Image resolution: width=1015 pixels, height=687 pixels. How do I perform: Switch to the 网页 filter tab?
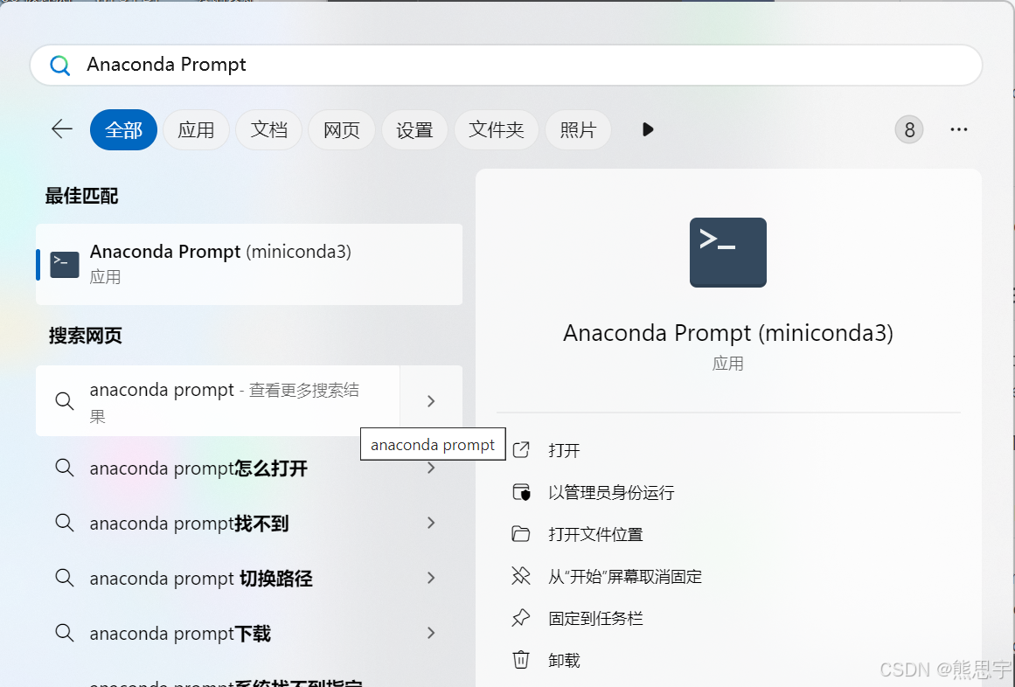tap(342, 130)
